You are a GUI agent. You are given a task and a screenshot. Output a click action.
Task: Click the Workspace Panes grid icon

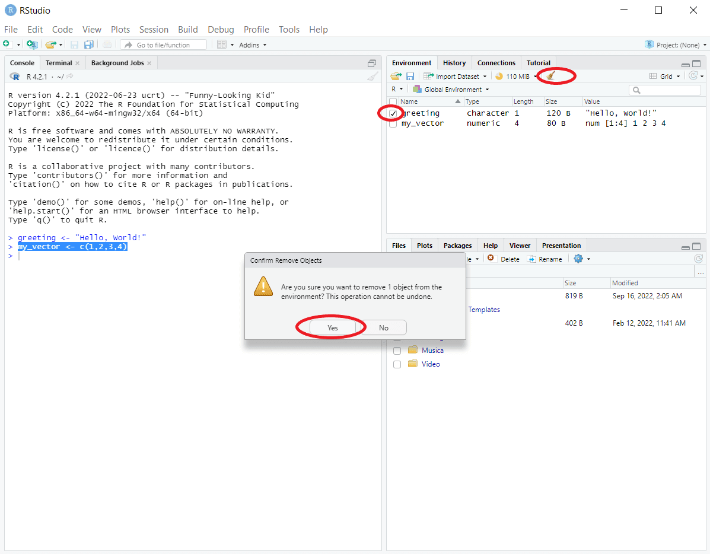[x=221, y=44]
